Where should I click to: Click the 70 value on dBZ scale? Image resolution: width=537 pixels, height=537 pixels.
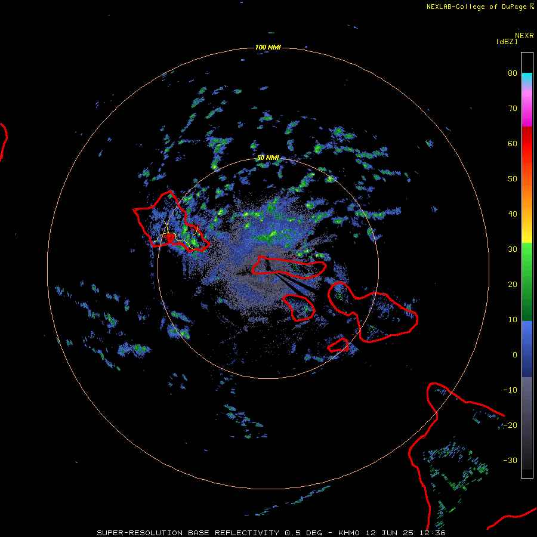(513, 109)
